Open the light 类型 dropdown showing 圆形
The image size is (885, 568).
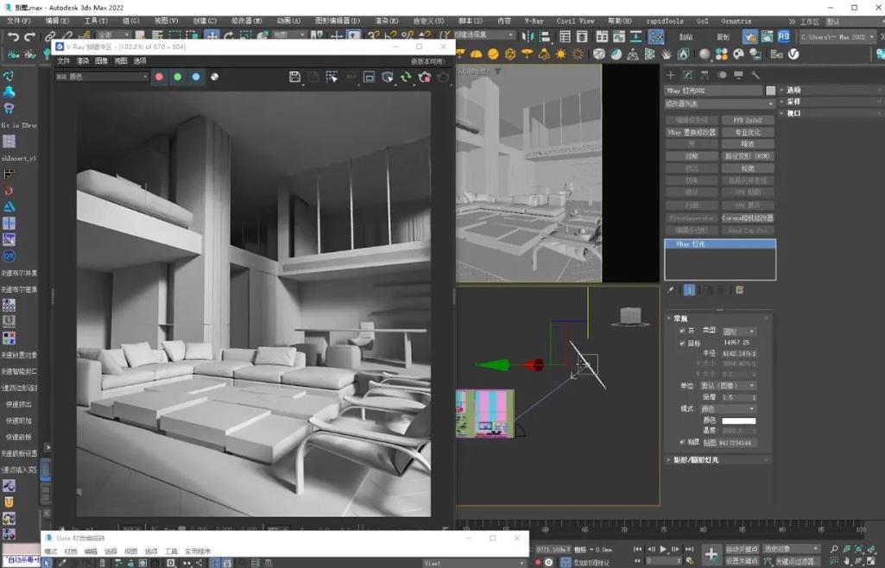[x=739, y=331]
